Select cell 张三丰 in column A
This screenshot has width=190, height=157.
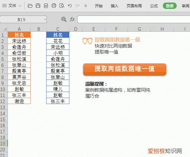(19, 95)
